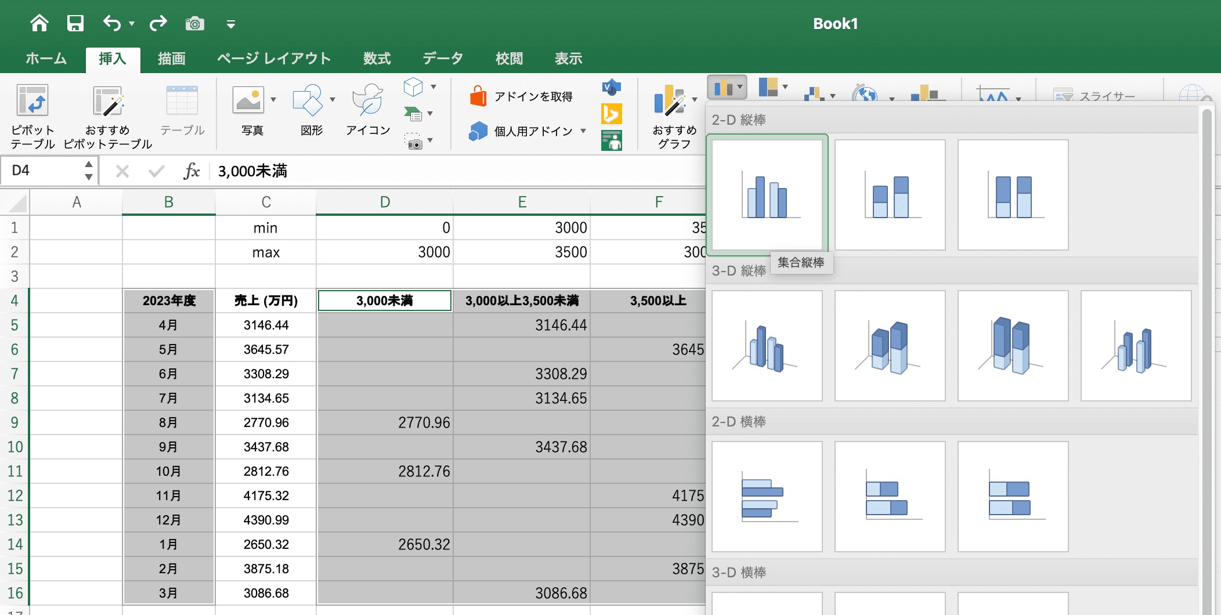Open the 校閲 tab
The image size is (1221, 615).
[510, 59]
